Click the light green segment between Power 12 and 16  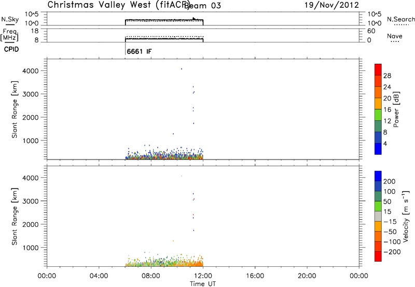pyautogui.click(x=378, y=114)
